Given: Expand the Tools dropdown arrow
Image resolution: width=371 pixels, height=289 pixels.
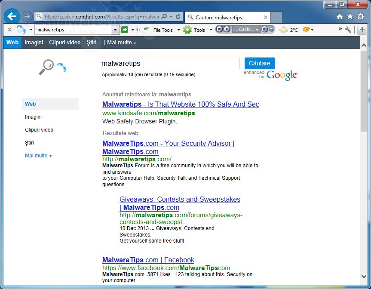Looking at the screenshot, I should 211,30.
